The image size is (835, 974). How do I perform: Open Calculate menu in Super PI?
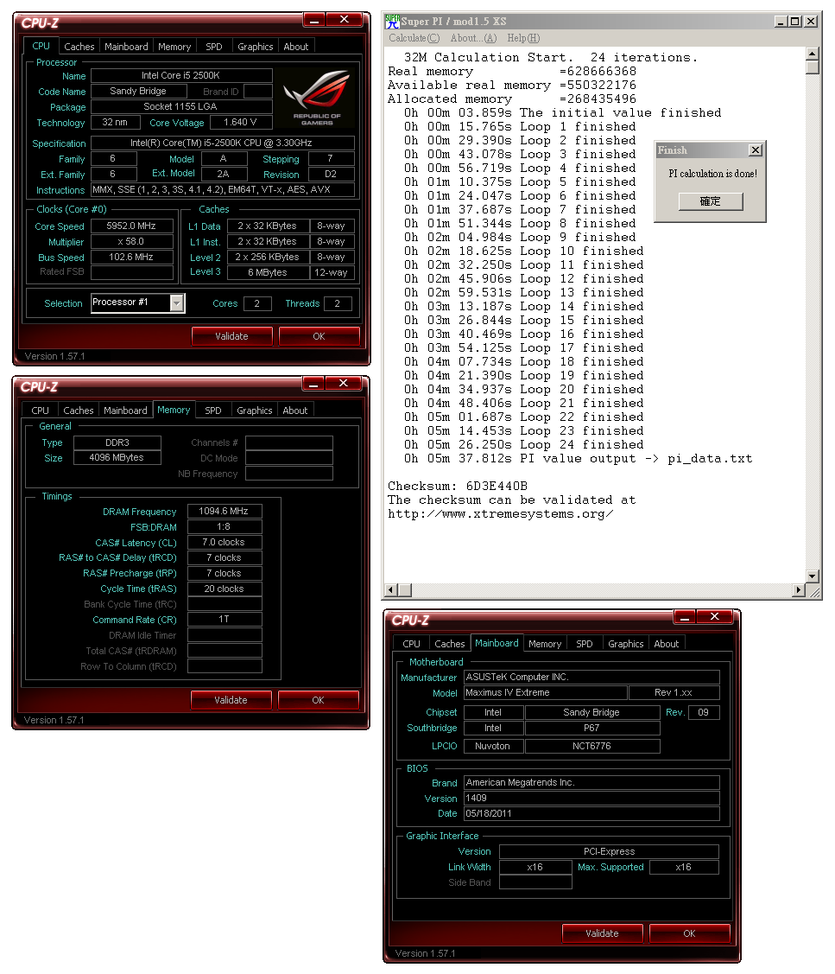point(414,39)
